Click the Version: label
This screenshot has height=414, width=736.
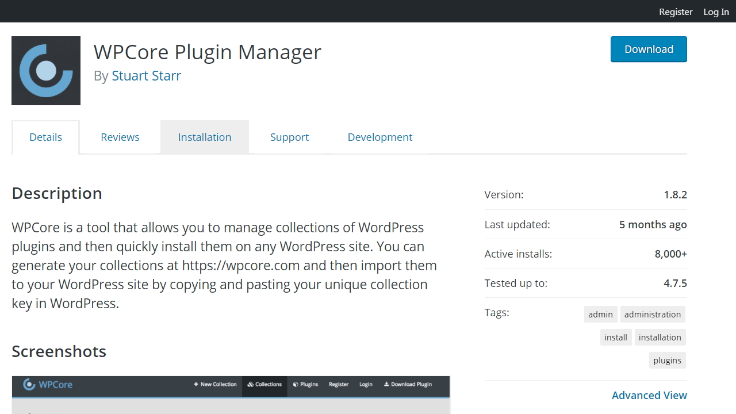504,194
